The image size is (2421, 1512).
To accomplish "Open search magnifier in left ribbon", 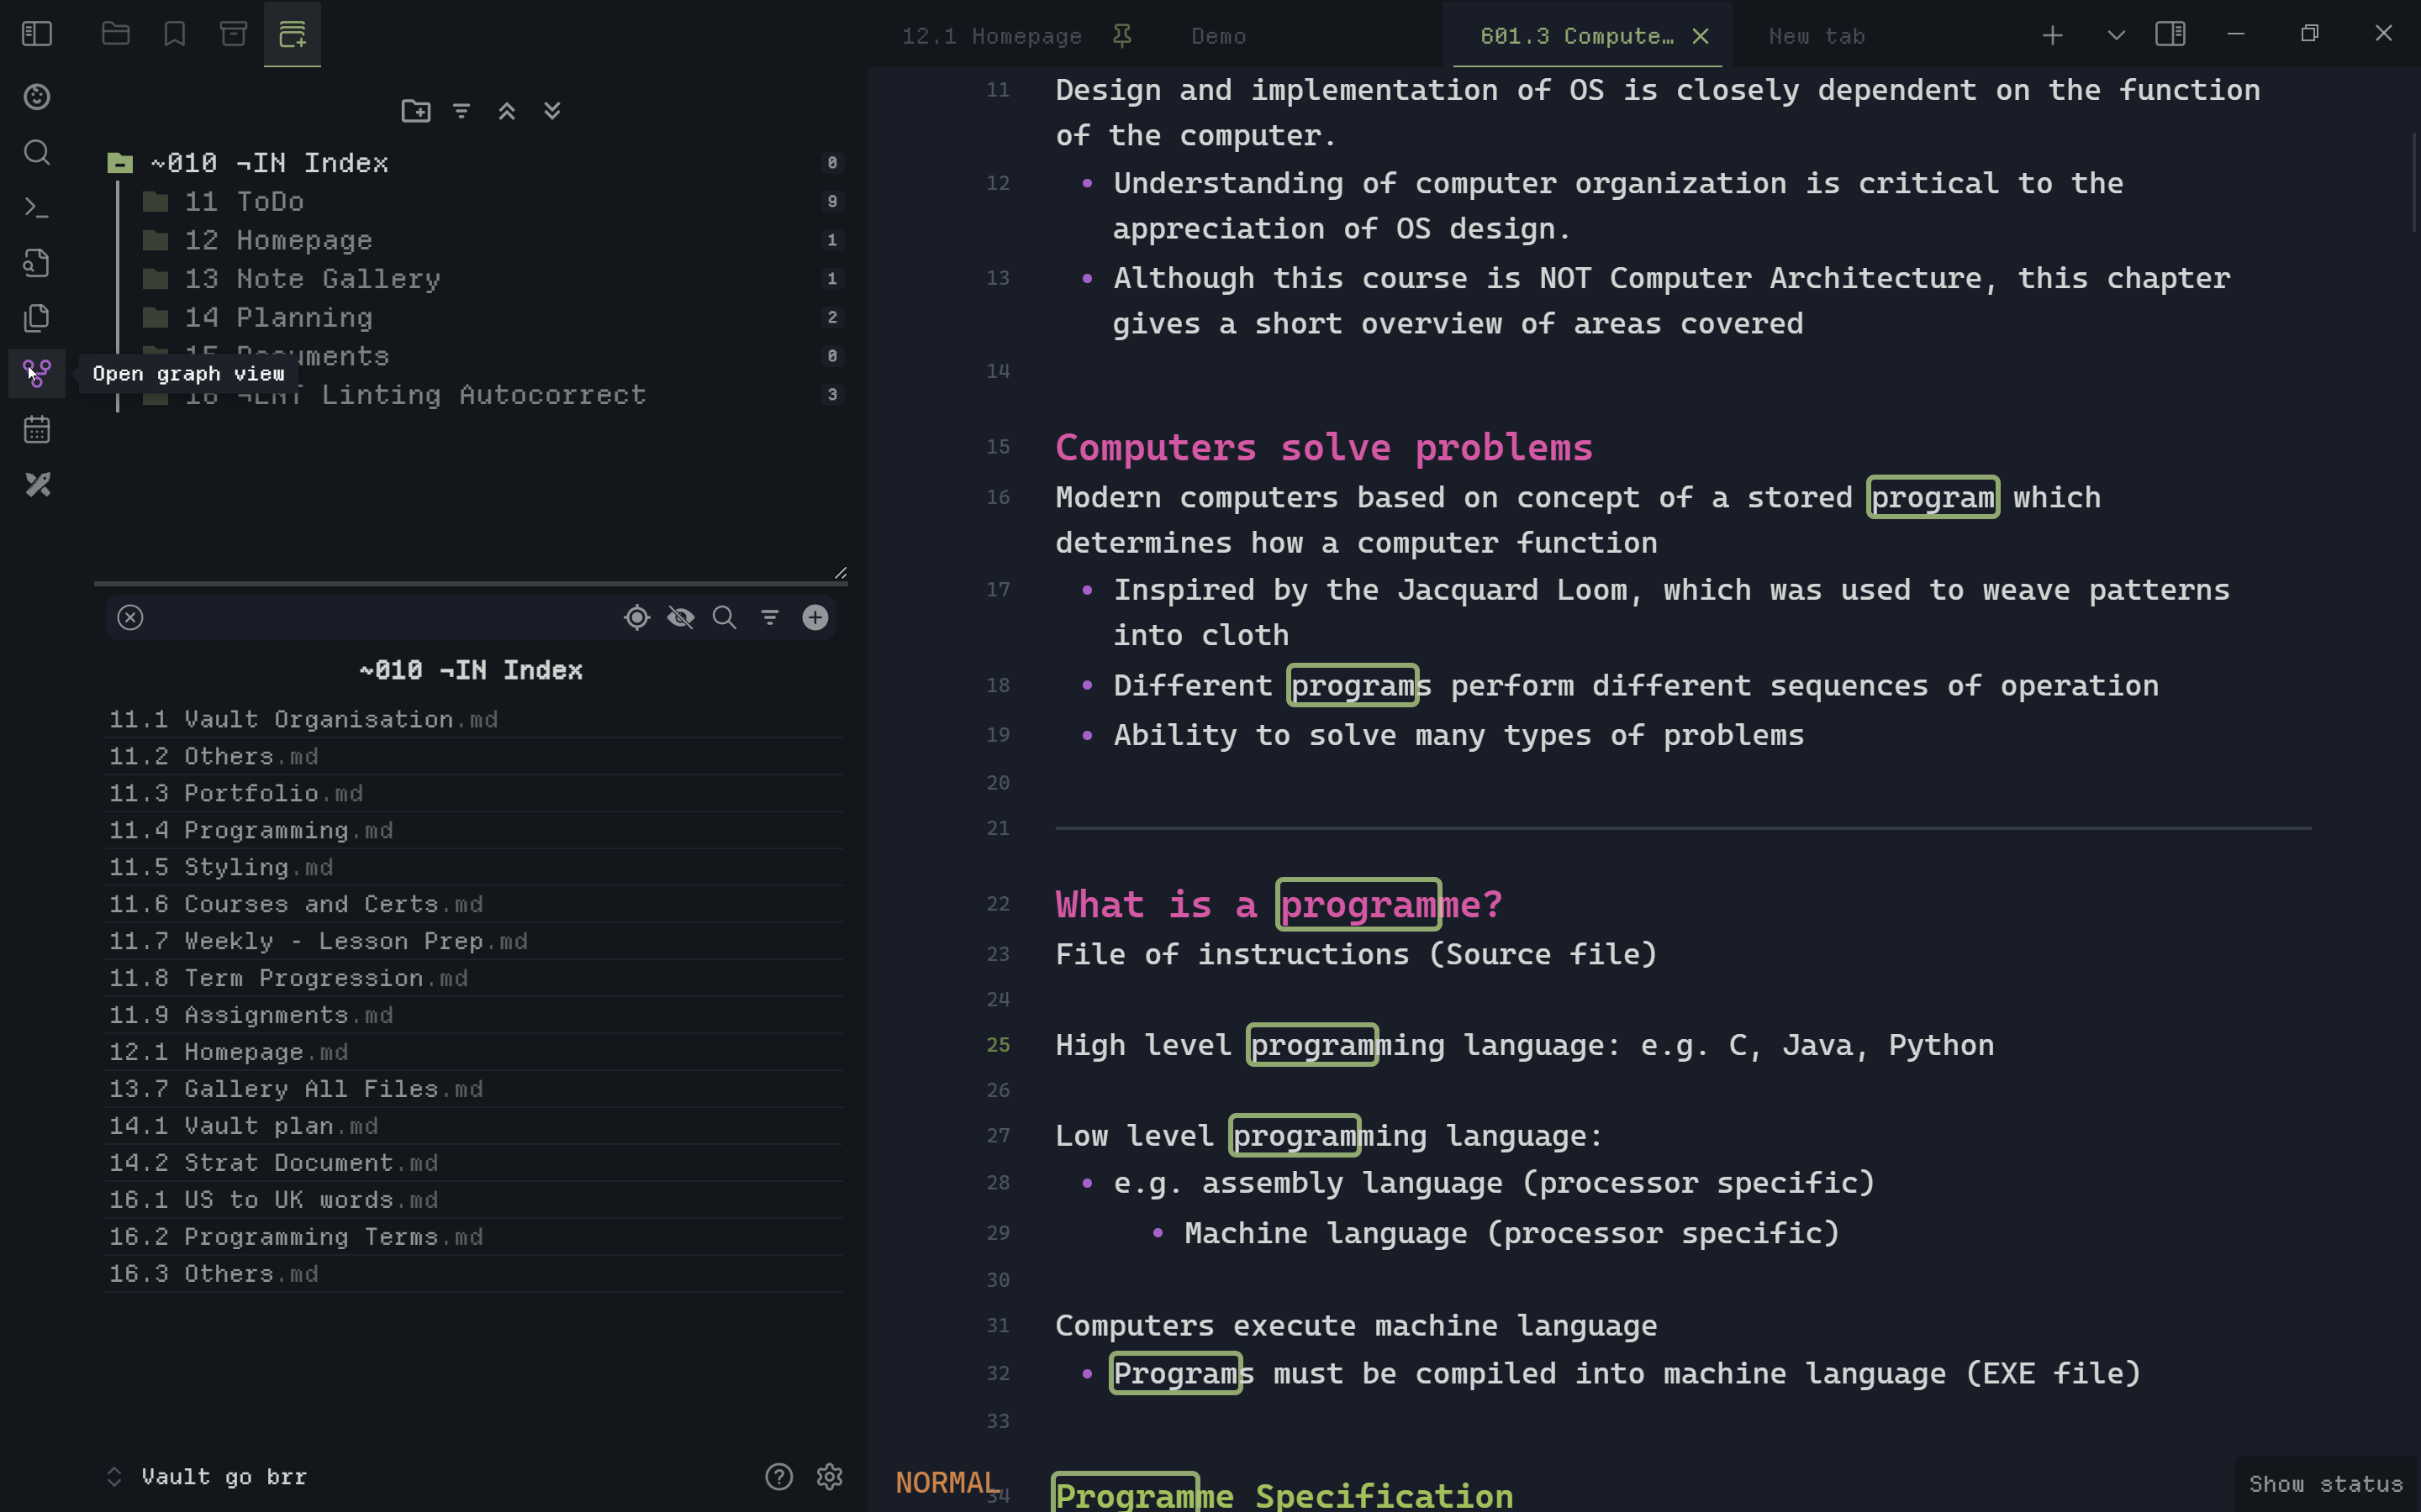I will 37,152.
